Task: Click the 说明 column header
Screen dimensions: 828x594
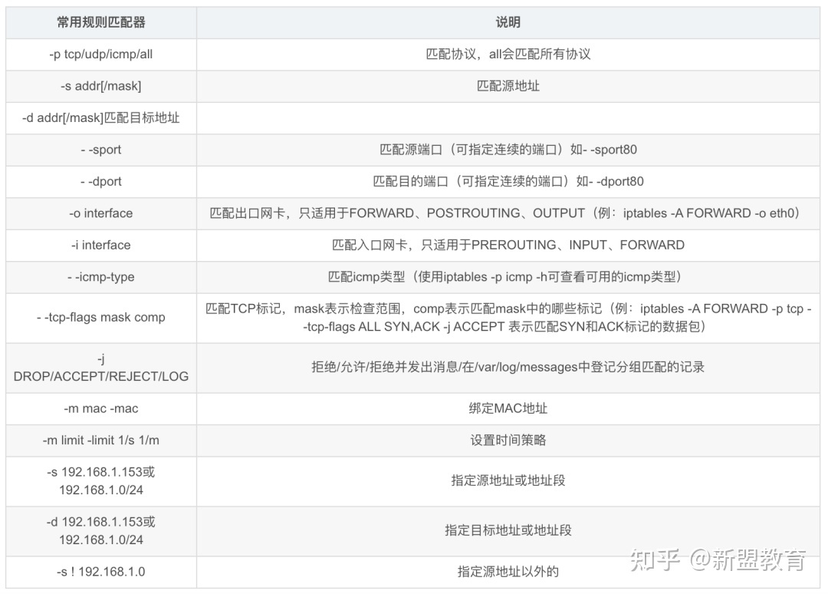Action: (x=508, y=22)
